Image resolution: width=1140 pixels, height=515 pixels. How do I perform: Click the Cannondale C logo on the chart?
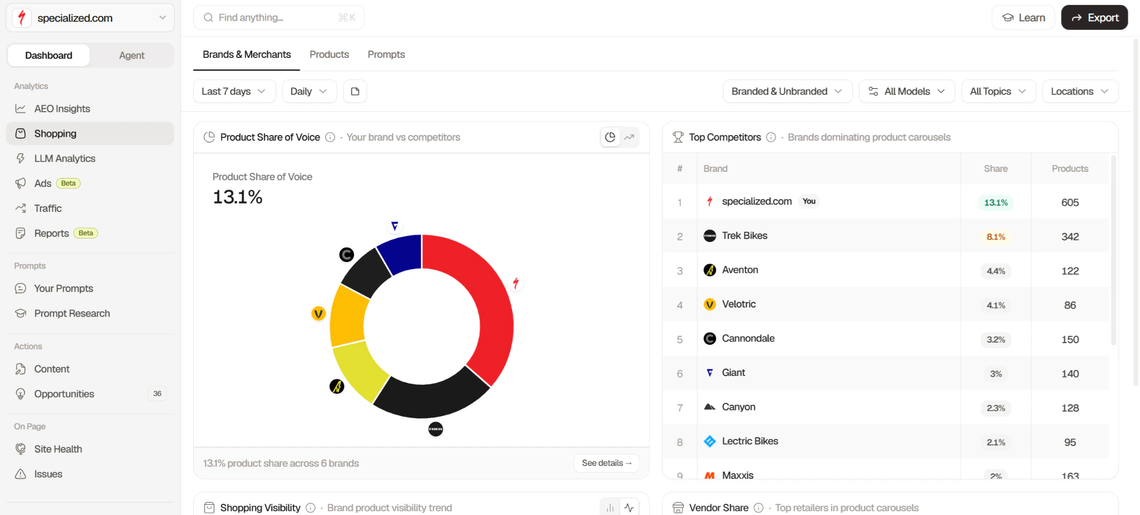point(346,255)
